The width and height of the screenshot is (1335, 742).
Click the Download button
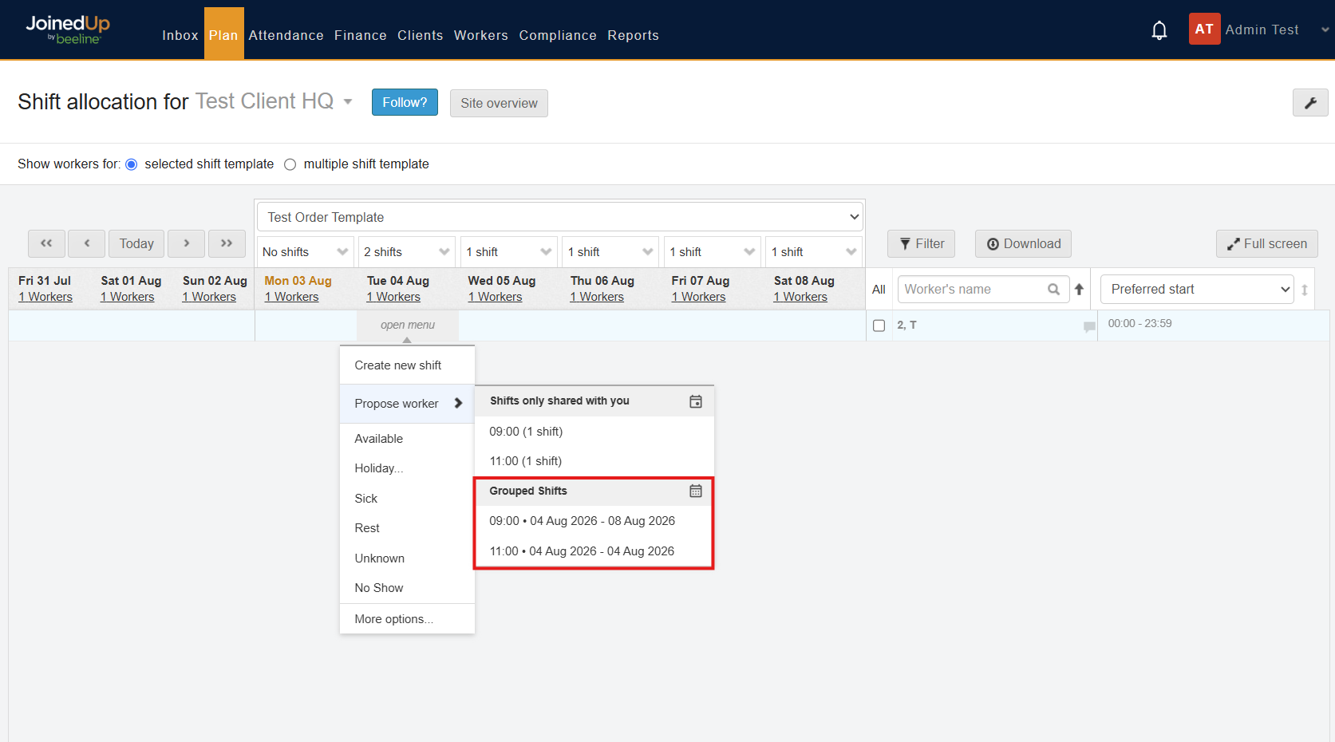tap(1023, 244)
